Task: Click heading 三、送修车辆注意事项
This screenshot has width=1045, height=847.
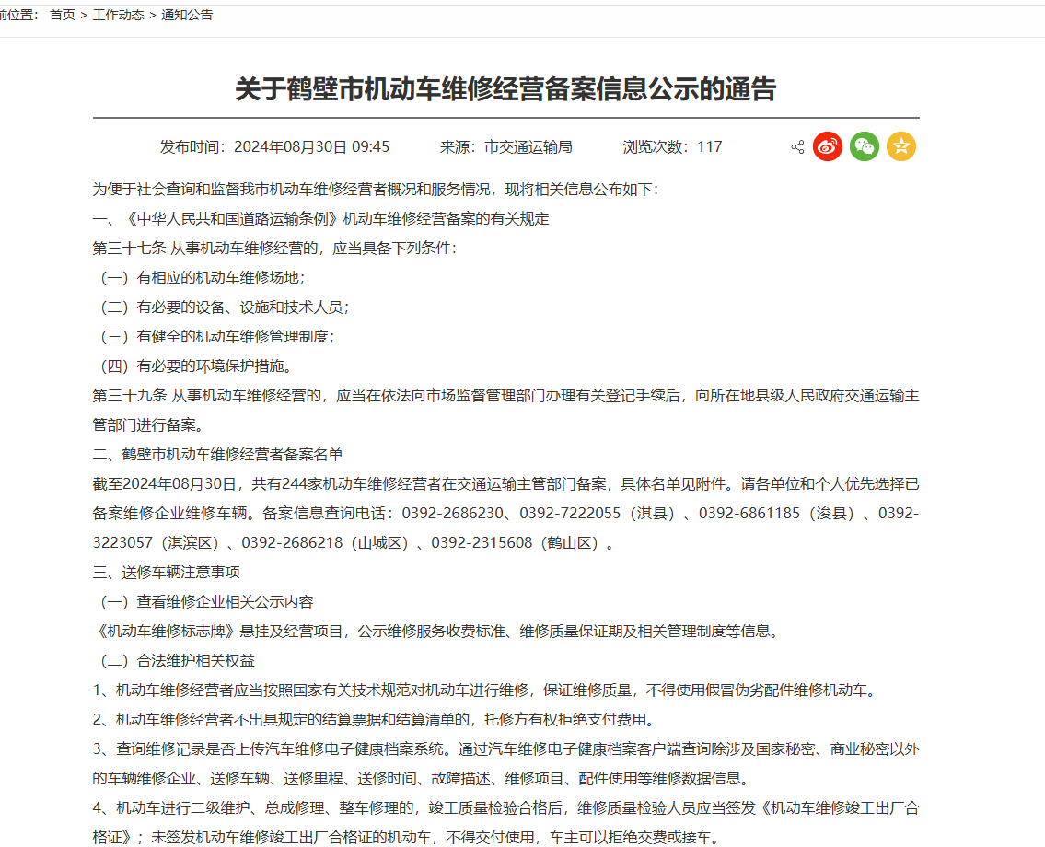Action: click(x=167, y=573)
